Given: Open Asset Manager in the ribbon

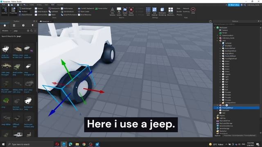Looking at the screenshot, I should click(x=25, y=8).
